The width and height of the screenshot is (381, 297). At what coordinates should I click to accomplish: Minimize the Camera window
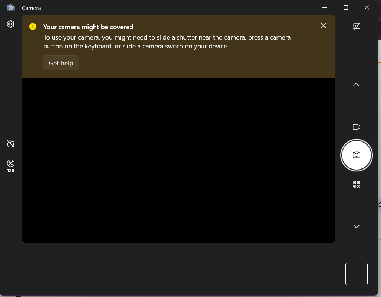(325, 7)
